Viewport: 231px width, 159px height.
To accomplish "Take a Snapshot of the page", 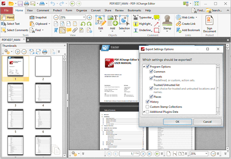I will coord(38,17).
